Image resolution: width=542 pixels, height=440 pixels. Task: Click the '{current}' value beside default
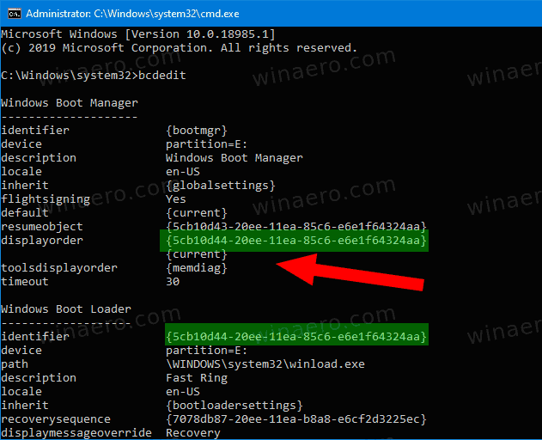tap(197, 213)
